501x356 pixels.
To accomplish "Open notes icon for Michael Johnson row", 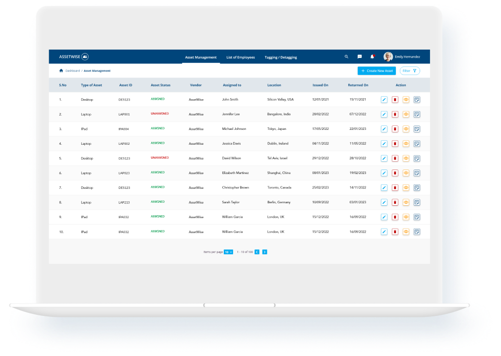I will (417, 129).
